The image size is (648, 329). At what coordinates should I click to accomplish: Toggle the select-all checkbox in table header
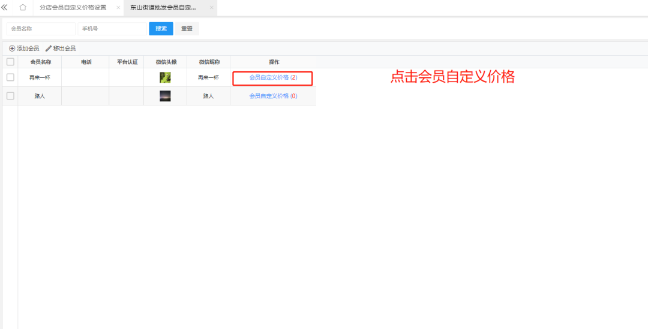10,62
